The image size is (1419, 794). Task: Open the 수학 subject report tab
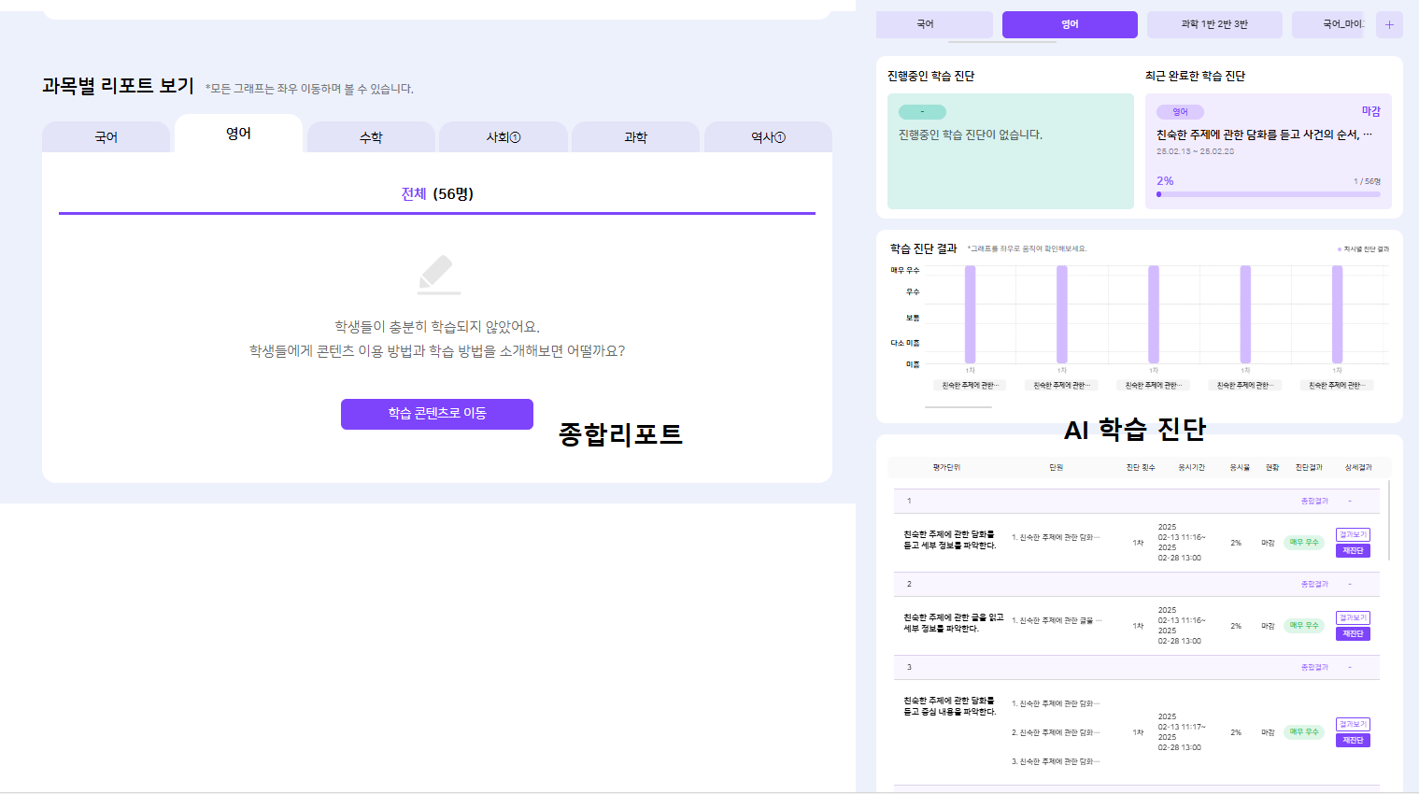pyautogui.click(x=371, y=137)
